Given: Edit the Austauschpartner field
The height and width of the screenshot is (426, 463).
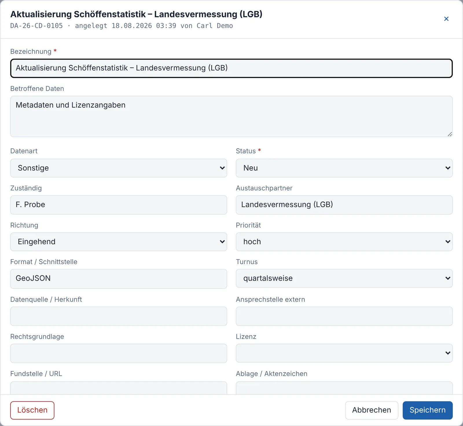Looking at the screenshot, I should (x=344, y=205).
